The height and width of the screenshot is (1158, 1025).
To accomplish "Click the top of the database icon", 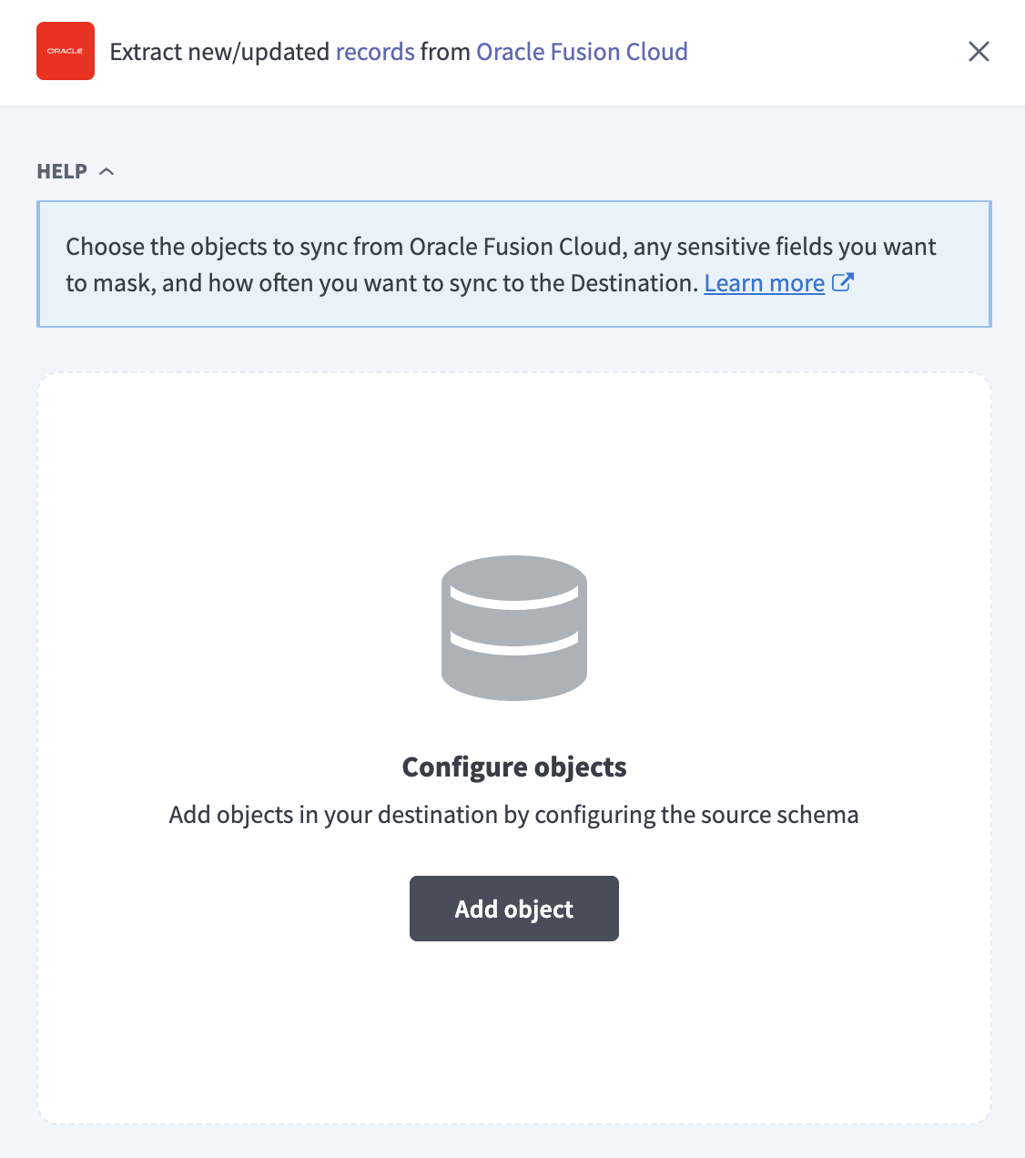I will point(514,574).
